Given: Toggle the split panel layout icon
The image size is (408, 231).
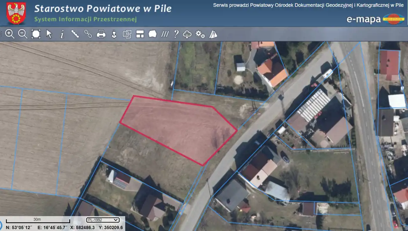Looking at the screenshot, I should point(140,34).
